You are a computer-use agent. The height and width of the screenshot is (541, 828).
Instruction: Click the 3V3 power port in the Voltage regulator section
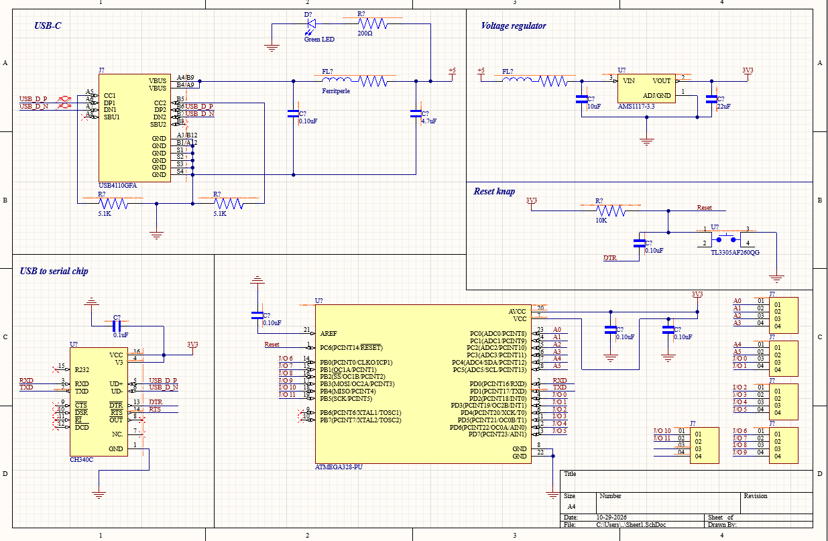tap(747, 72)
